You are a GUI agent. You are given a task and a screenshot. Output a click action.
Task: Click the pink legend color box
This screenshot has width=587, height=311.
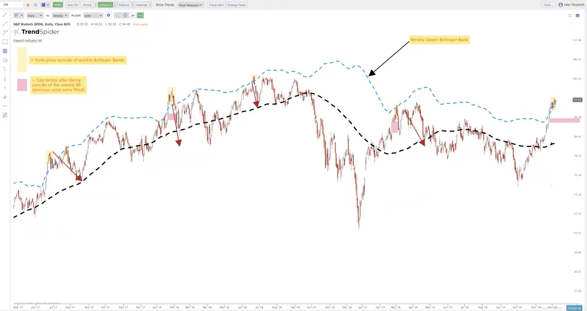[22, 85]
